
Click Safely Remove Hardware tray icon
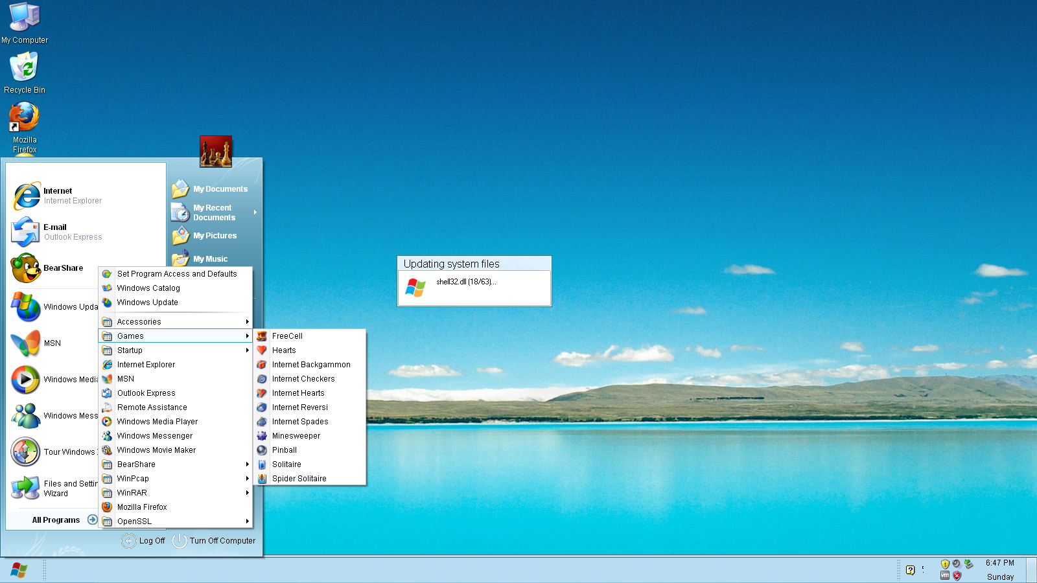968,564
